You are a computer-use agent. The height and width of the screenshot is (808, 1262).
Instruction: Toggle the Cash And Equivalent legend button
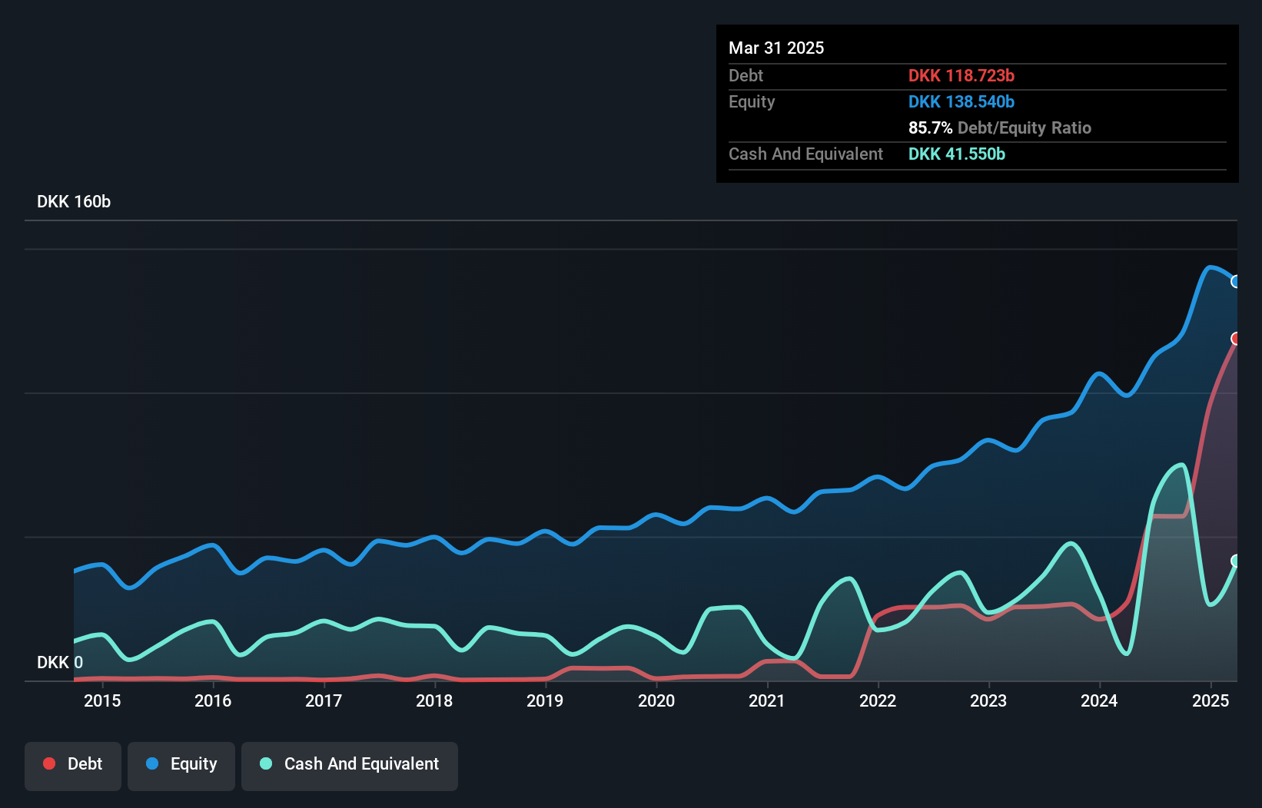tap(350, 766)
